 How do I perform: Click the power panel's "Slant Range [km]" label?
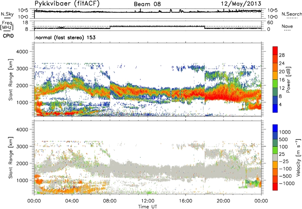pyautogui.click(x=11, y=80)
